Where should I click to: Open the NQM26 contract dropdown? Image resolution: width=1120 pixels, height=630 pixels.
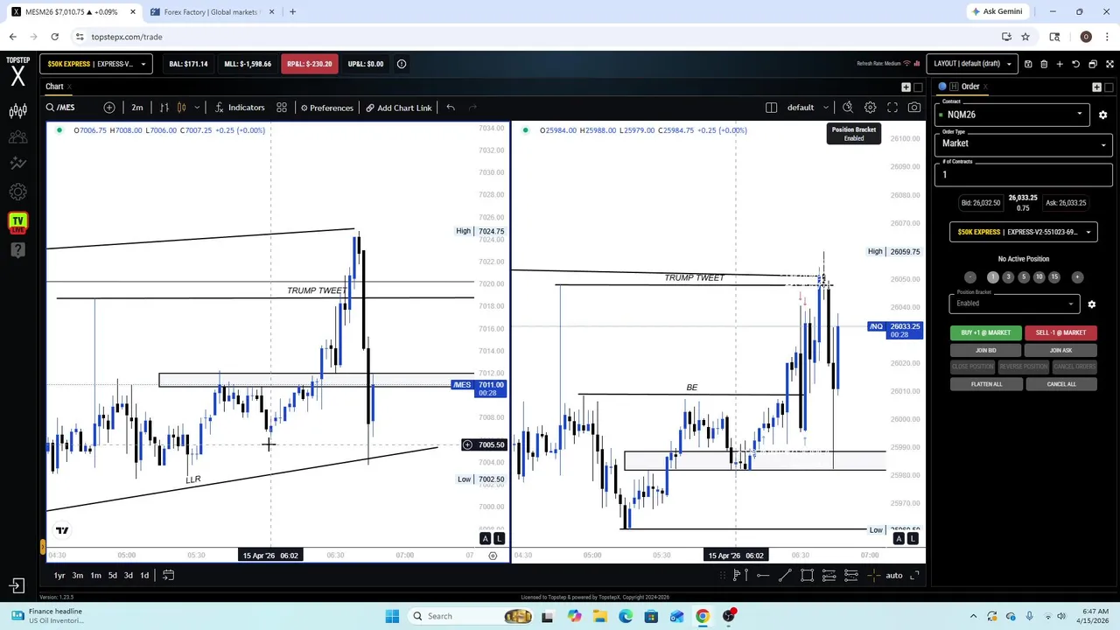coord(1013,115)
